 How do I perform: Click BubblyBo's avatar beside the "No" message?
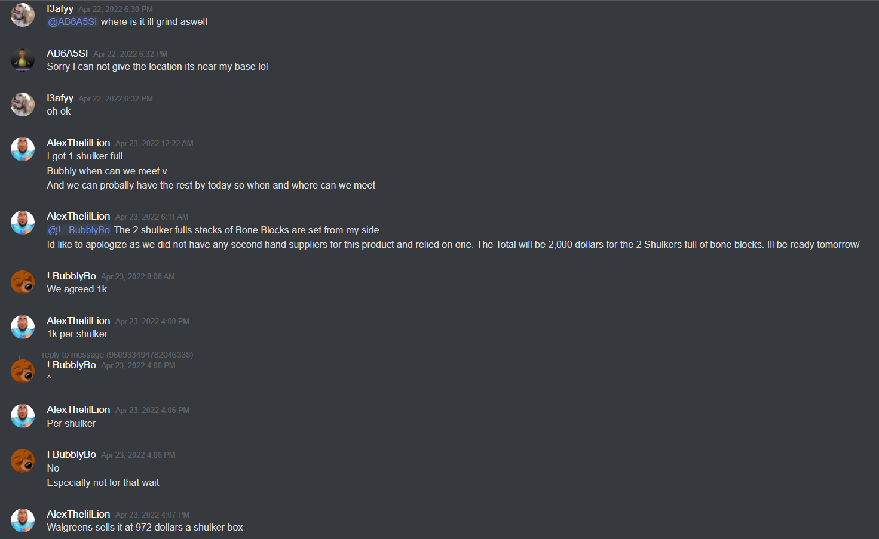coord(23,461)
